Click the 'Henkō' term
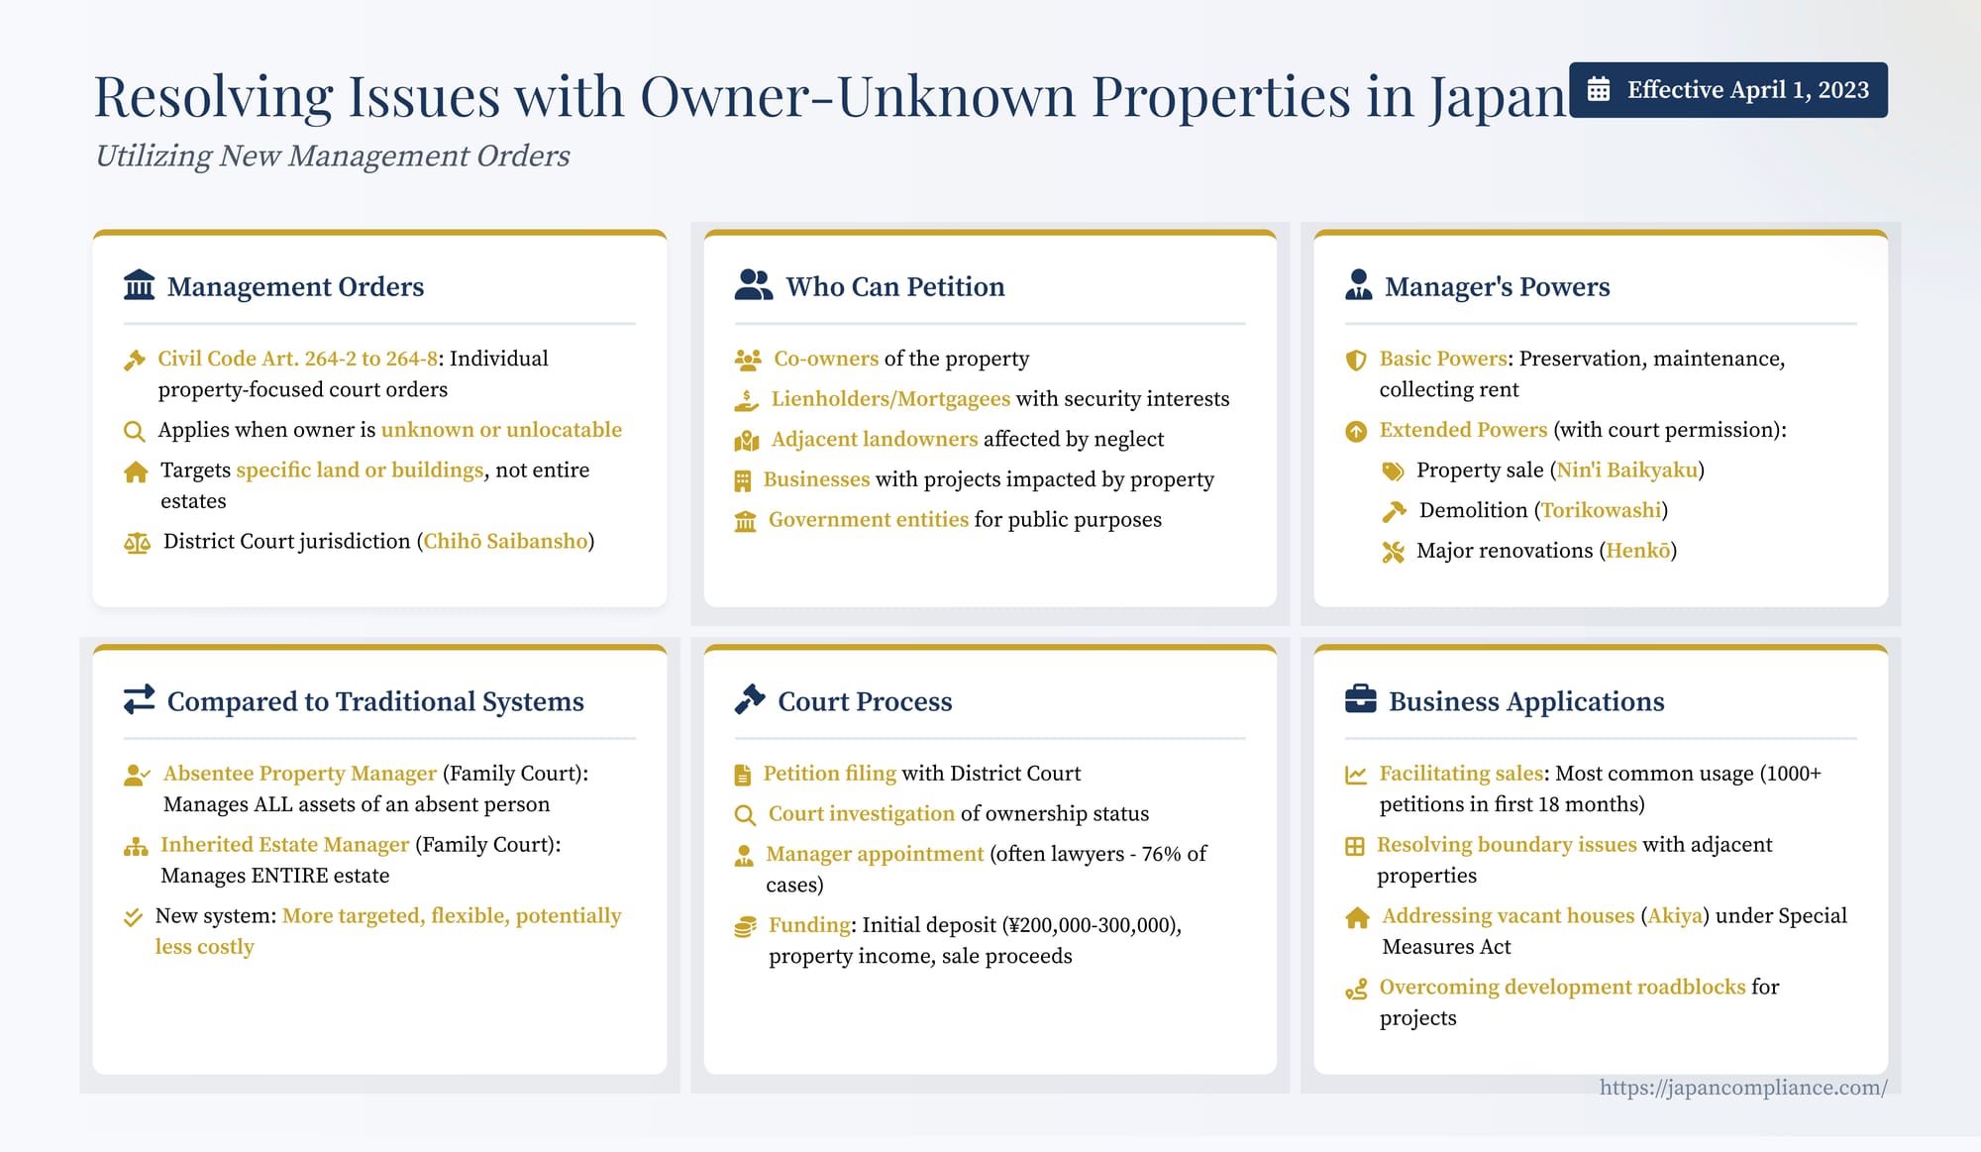This screenshot has width=1981, height=1152. point(1638,550)
